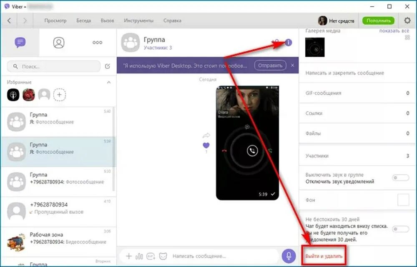The image size is (417, 267).
Task: Open the Беседа menu
Action: [83, 20]
